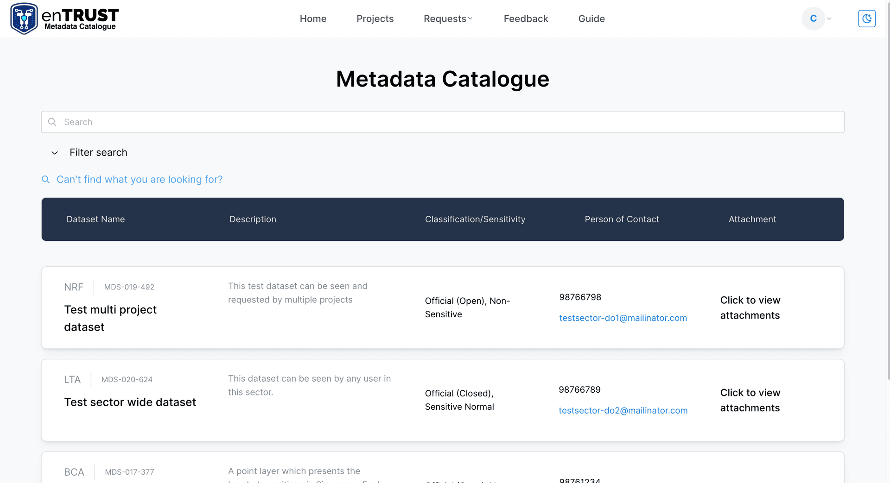The height and width of the screenshot is (483, 890).
Task: Select the moon icon to switch theme
Action: coord(867,19)
